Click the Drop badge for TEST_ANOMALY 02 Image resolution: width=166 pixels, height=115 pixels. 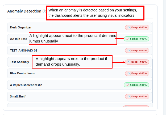[137, 50]
